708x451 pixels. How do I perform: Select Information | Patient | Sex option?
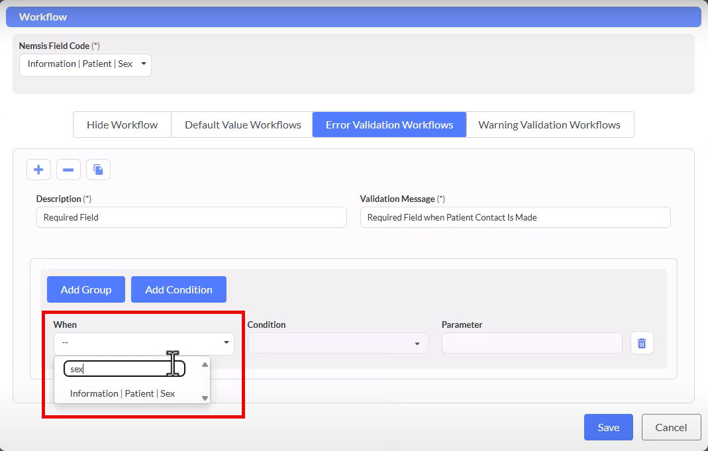pos(123,393)
